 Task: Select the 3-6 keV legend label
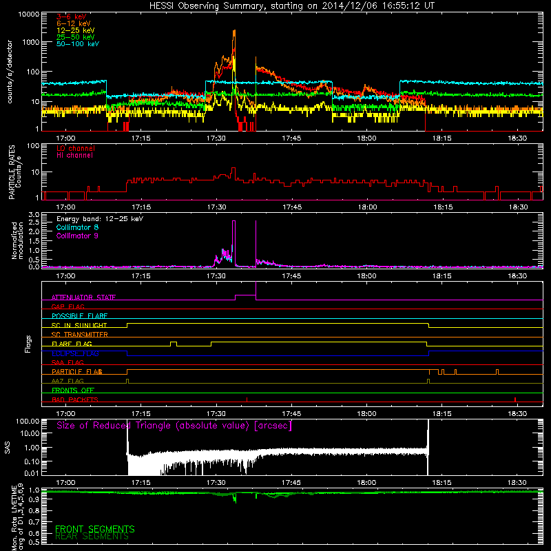click(x=71, y=17)
